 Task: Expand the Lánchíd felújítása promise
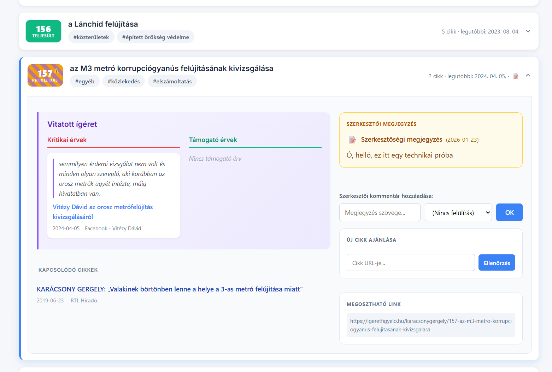coord(528,31)
